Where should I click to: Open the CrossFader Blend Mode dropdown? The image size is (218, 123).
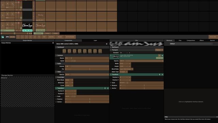point(69,80)
